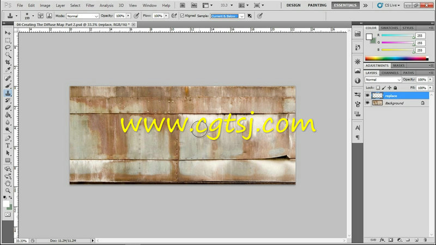The width and height of the screenshot is (436, 245).
Task: Select the Lasso tool
Action: pyautogui.click(x=8, y=47)
